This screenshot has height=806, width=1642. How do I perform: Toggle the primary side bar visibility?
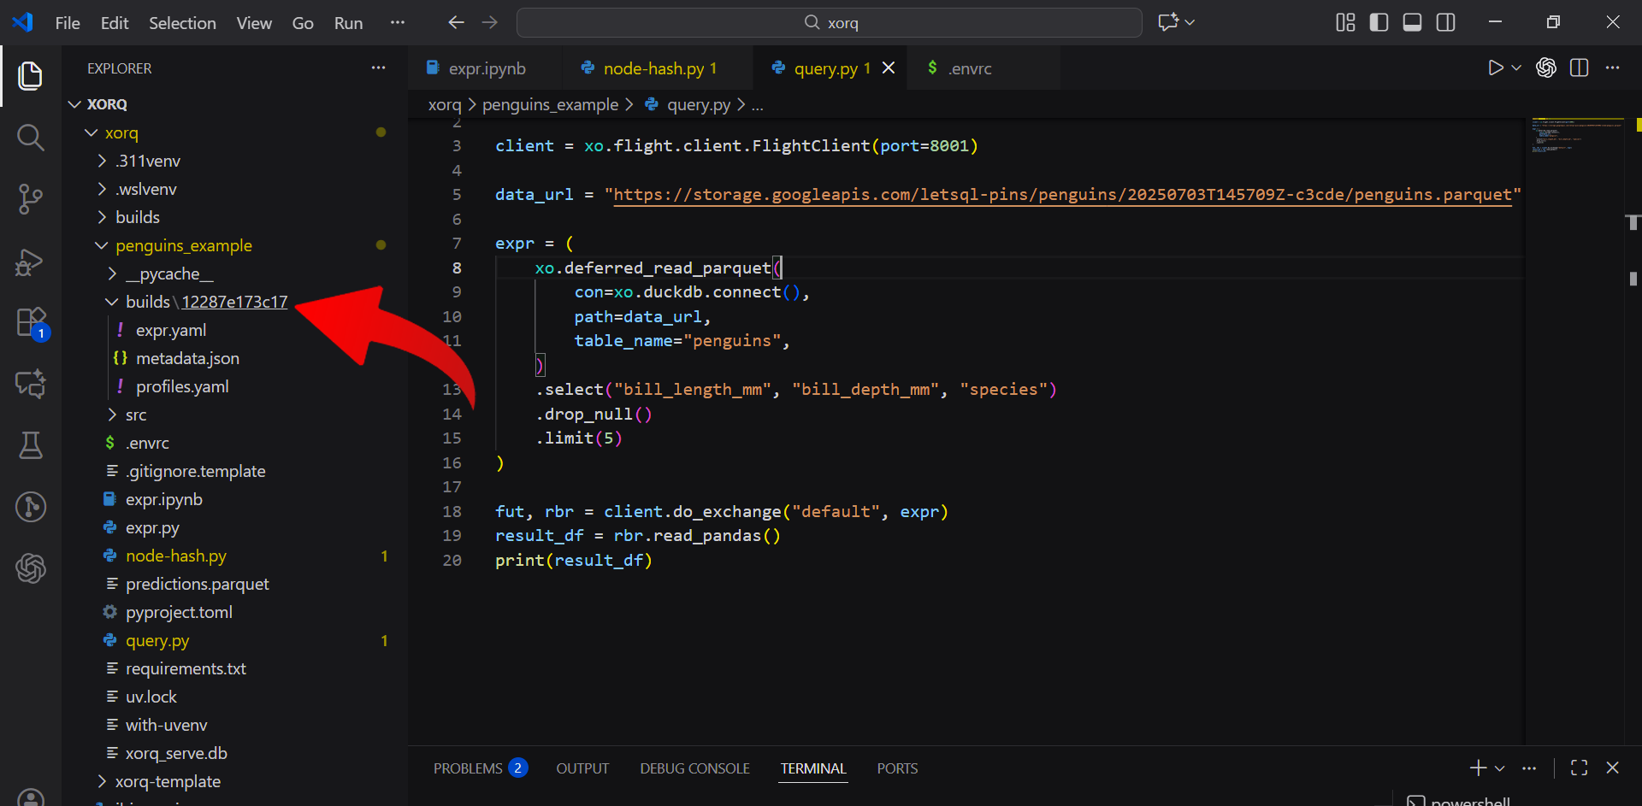click(x=1379, y=22)
